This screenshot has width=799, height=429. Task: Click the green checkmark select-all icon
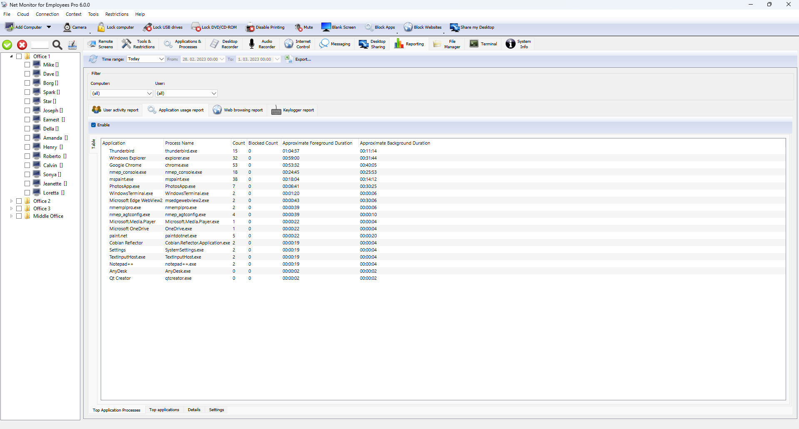click(x=7, y=45)
